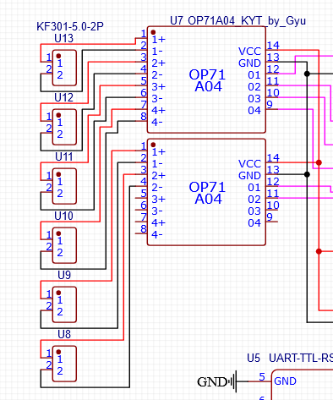Click the U7 OP71A04_KYT_by_Gyu designator text
This screenshot has height=400, width=333.
(x=238, y=21)
